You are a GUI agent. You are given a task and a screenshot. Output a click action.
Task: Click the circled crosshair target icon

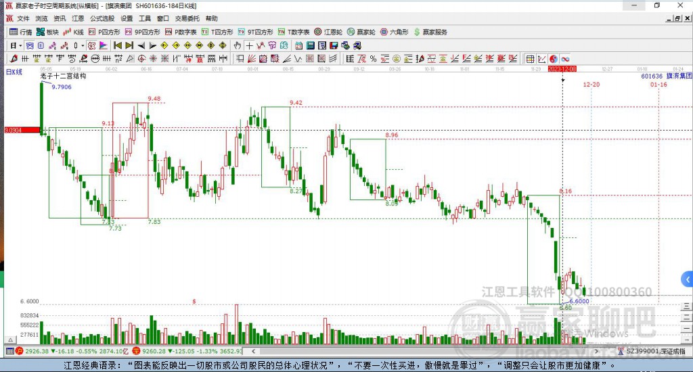(141, 58)
